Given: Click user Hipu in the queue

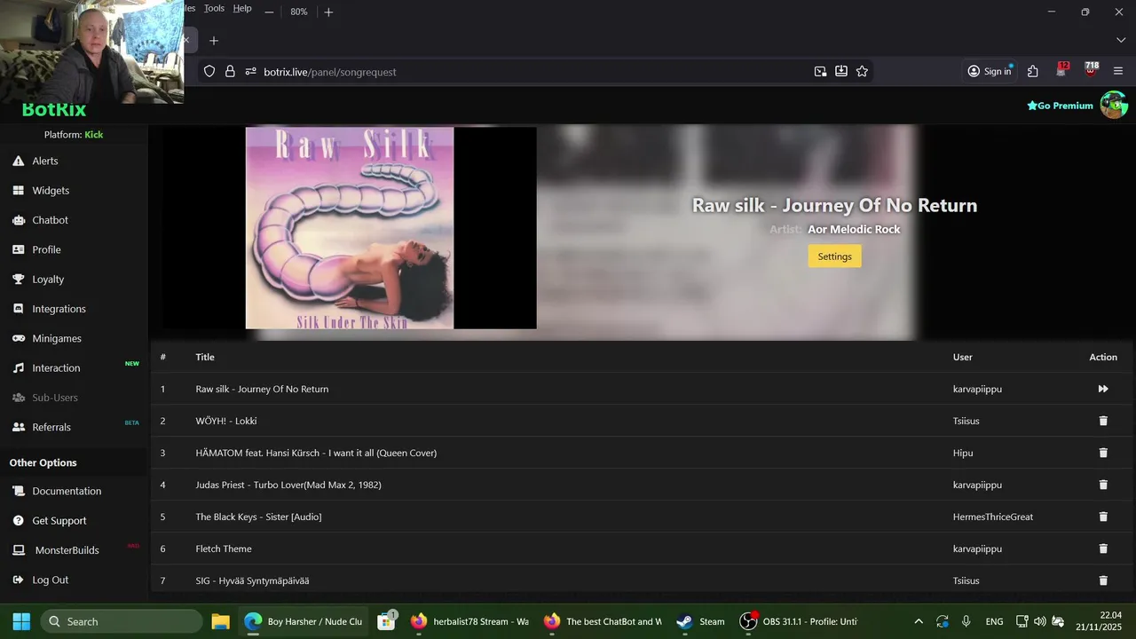Looking at the screenshot, I should (963, 453).
